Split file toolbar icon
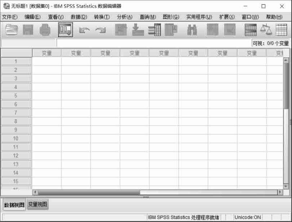Screen dimensions: 292x222 tap(250, 30)
